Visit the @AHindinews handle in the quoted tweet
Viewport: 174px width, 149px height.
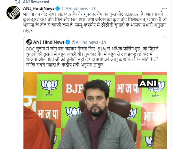(x=85, y=42)
